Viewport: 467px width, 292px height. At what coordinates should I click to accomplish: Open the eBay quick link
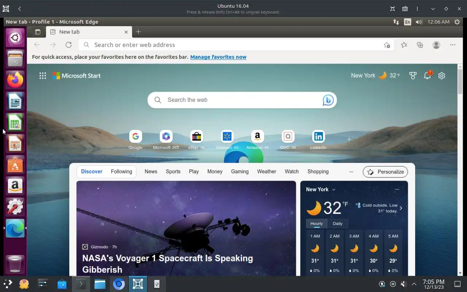[x=196, y=140]
